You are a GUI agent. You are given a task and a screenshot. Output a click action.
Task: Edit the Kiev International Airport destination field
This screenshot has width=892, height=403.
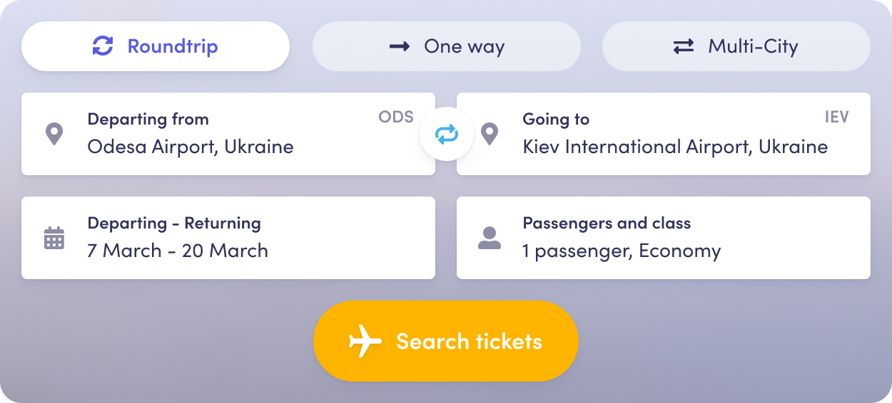click(664, 134)
